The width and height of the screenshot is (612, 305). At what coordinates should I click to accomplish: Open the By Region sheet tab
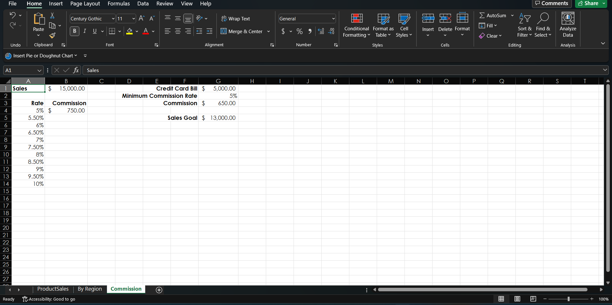pyautogui.click(x=90, y=289)
